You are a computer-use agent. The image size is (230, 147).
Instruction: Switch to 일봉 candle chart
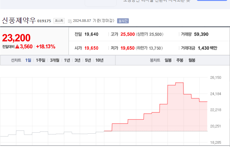point(168,60)
